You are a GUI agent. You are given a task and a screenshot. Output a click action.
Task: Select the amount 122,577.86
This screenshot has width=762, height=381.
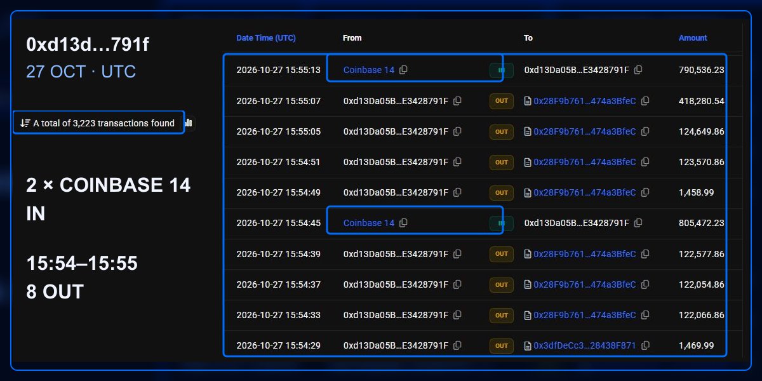tap(702, 254)
